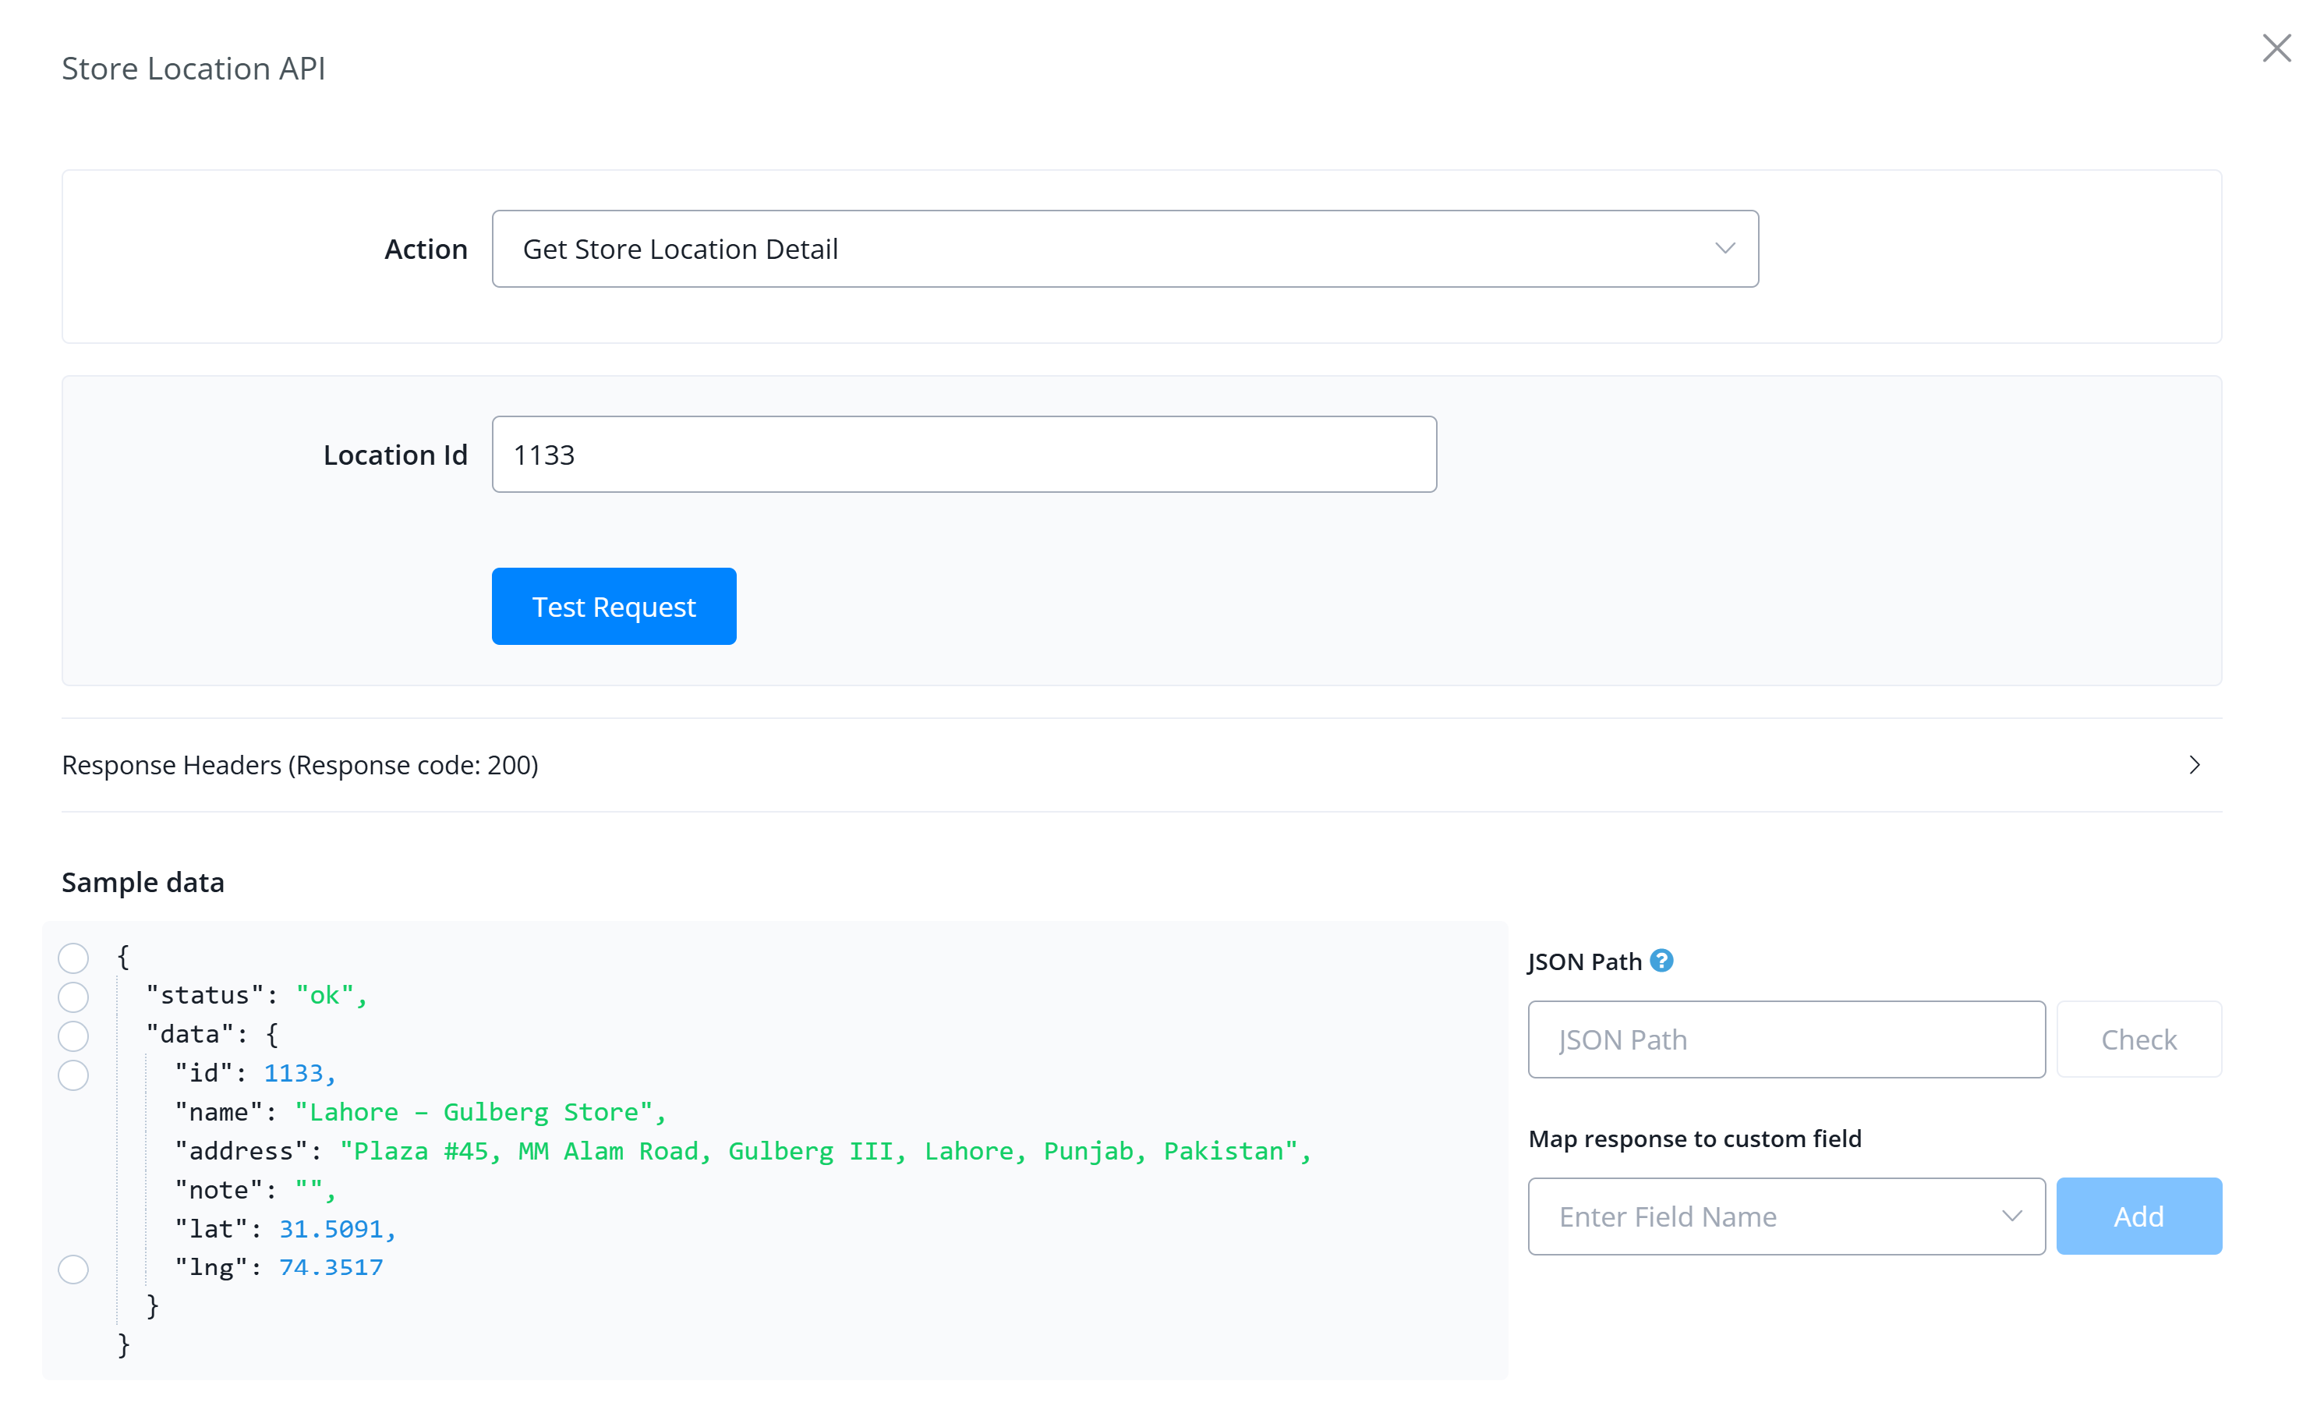Click the JSON Path help question icon
Screen dimensions: 2317x1406
(1661, 960)
